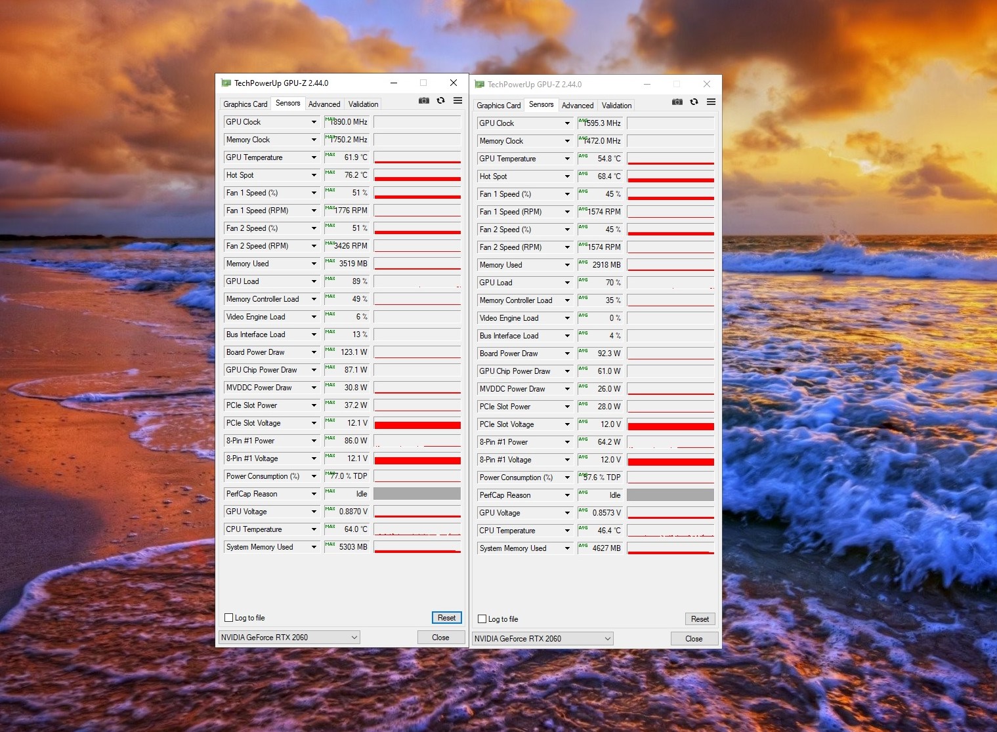Click the 57.6 % TDP Power Consumption reading

point(601,478)
